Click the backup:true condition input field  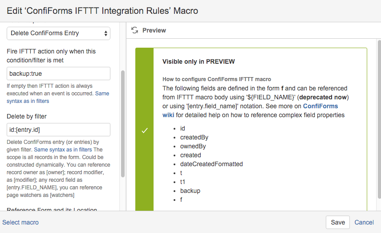pos(58,74)
